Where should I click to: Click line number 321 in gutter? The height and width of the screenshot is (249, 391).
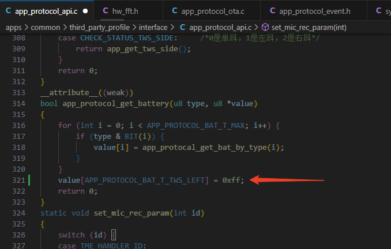(18, 180)
